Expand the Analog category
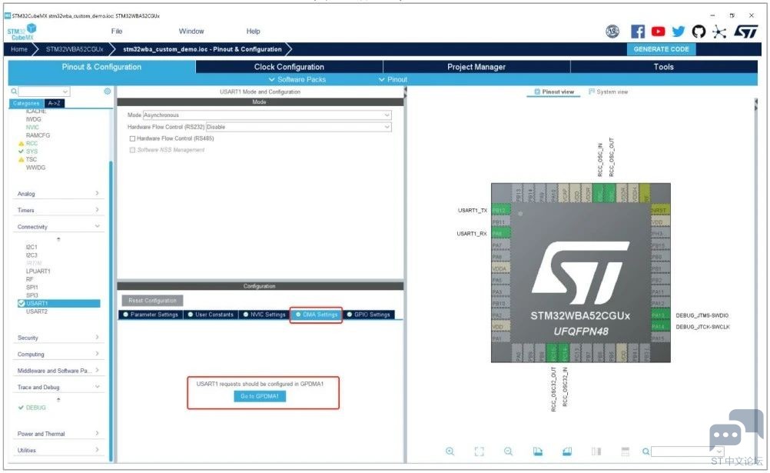This screenshot has height=473, width=770. pyautogui.click(x=58, y=194)
